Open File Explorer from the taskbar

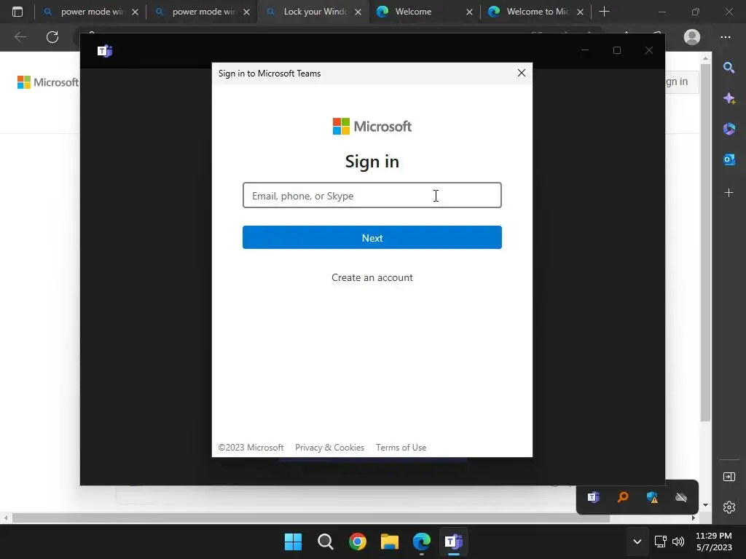390,542
